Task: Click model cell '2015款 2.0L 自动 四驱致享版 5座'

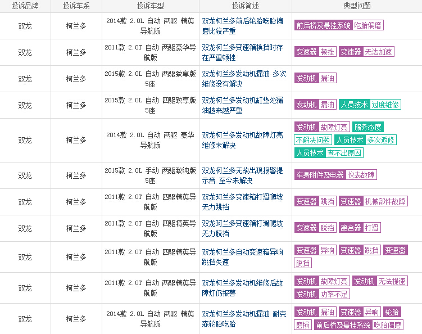Action: coord(150,105)
